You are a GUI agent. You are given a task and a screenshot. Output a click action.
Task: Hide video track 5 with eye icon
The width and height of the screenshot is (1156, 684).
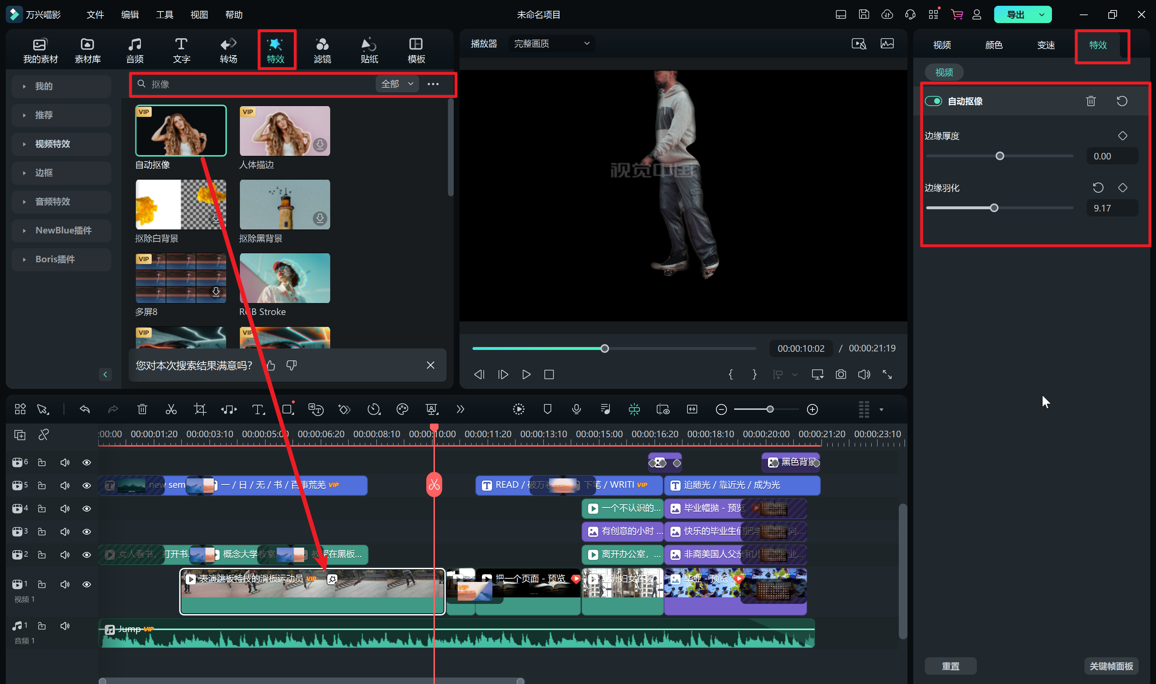[x=86, y=485]
